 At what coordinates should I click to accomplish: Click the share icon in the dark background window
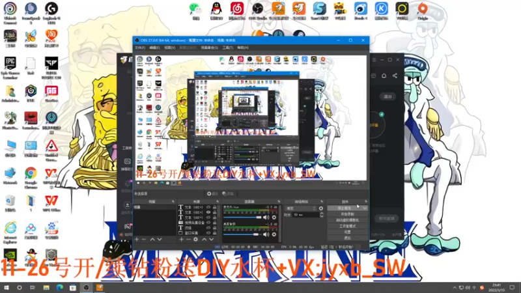coord(395,76)
